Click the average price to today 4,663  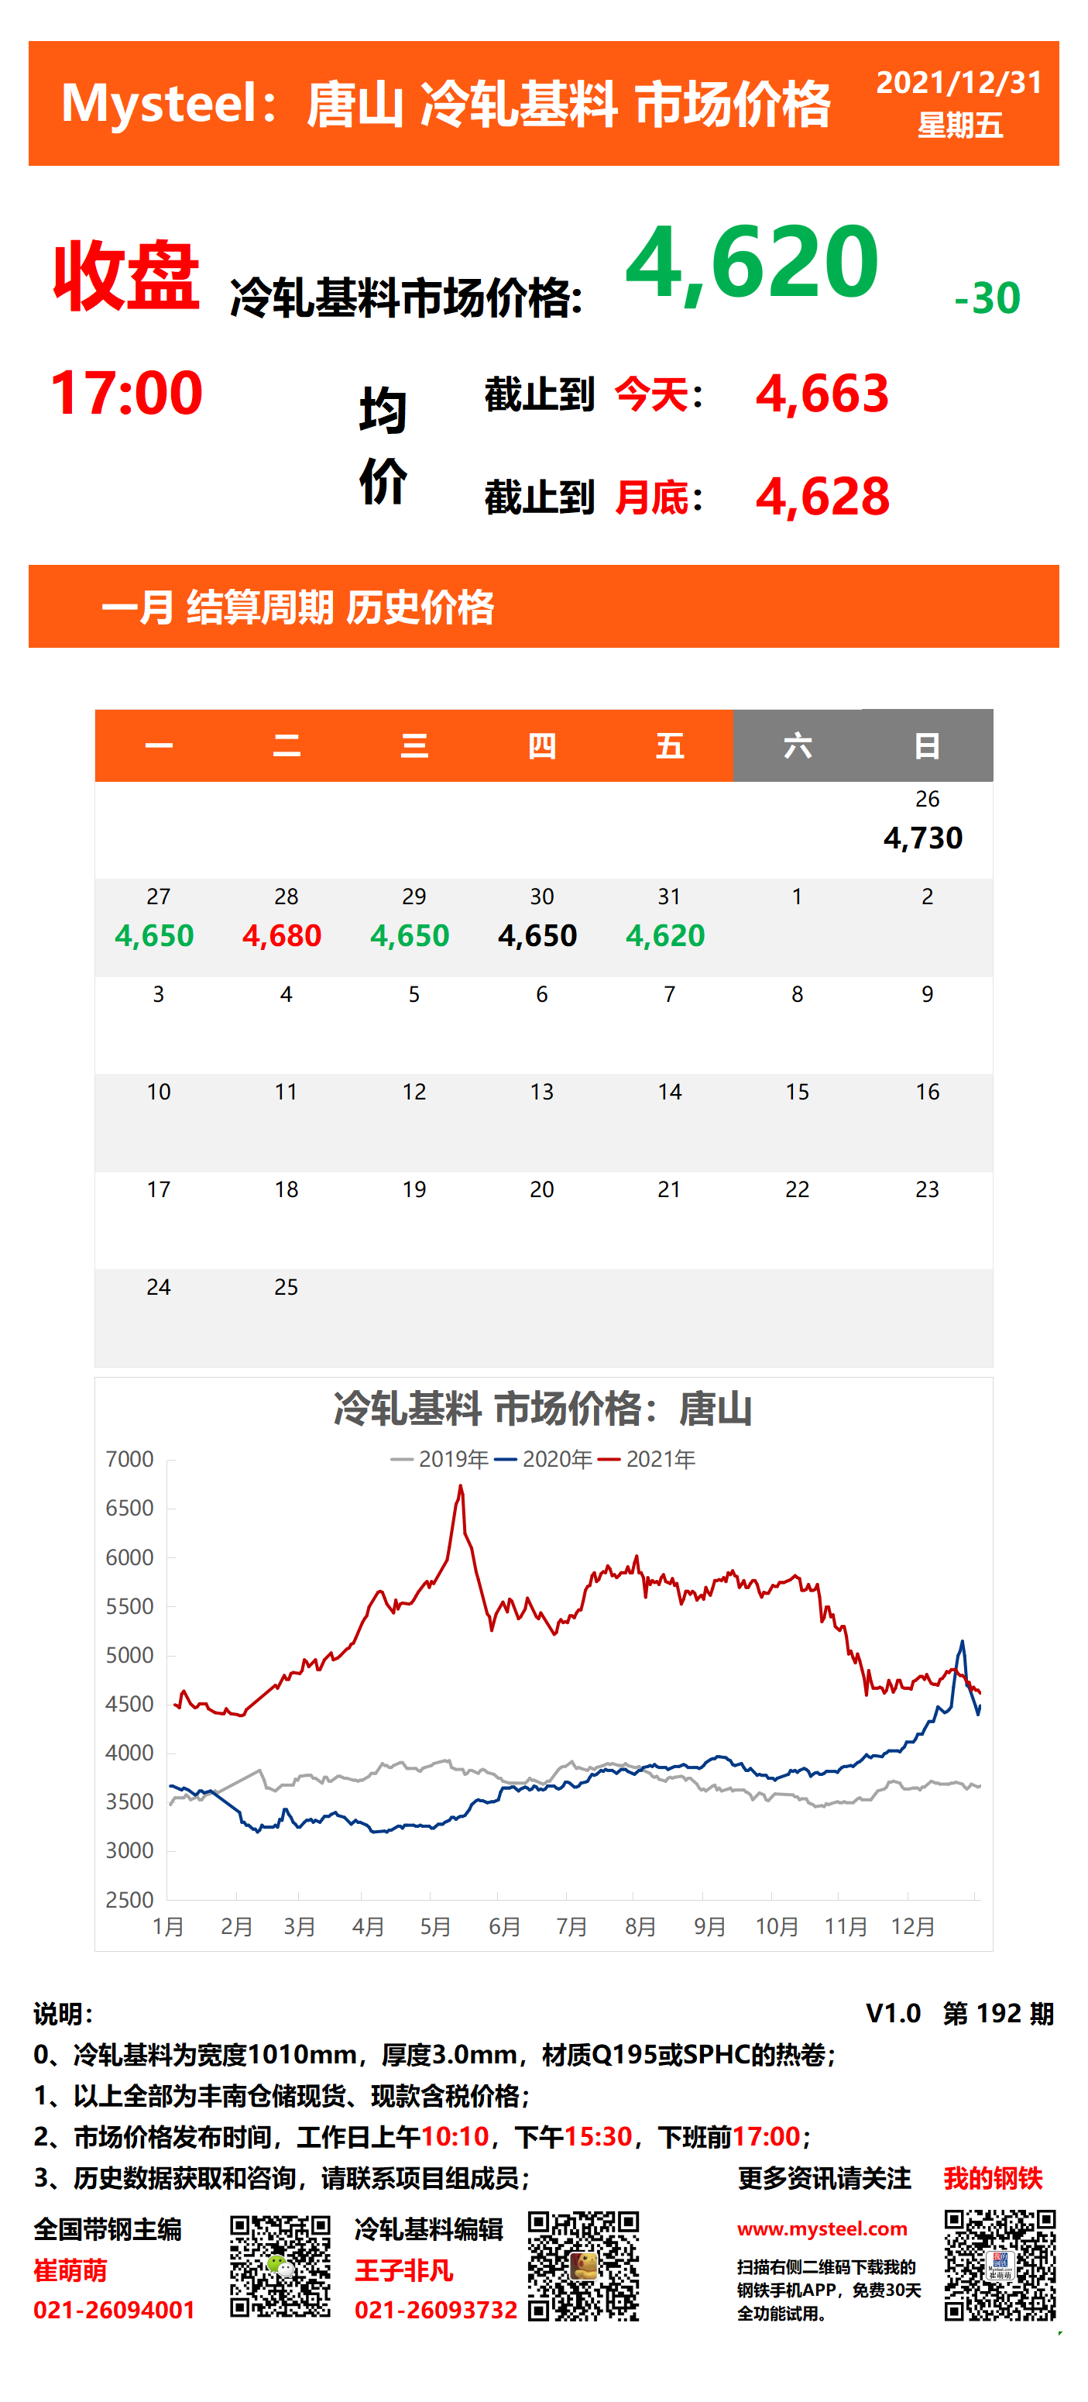pyautogui.click(x=822, y=394)
